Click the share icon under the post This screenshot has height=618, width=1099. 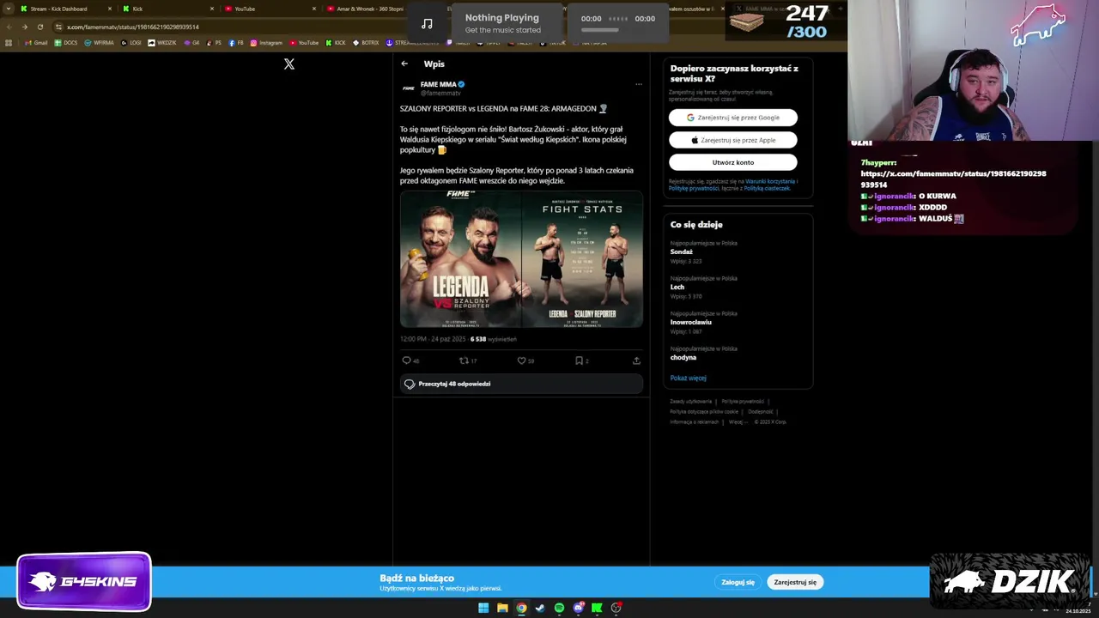click(x=636, y=360)
